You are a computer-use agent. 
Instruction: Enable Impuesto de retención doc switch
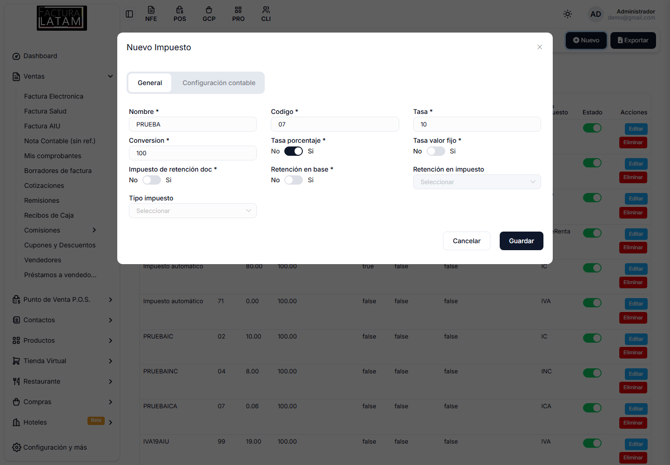(152, 180)
